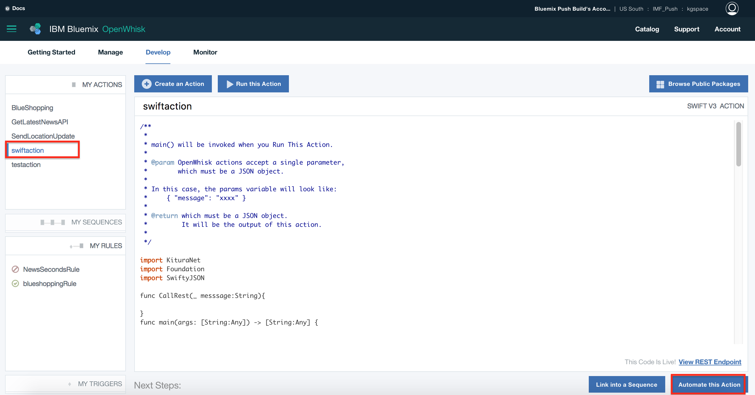Open the Account menu
The width and height of the screenshot is (755, 395).
click(x=727, y=29)
